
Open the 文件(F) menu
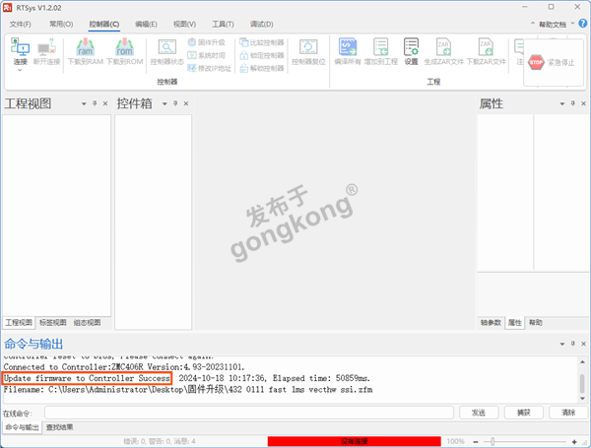coord(21,24)
